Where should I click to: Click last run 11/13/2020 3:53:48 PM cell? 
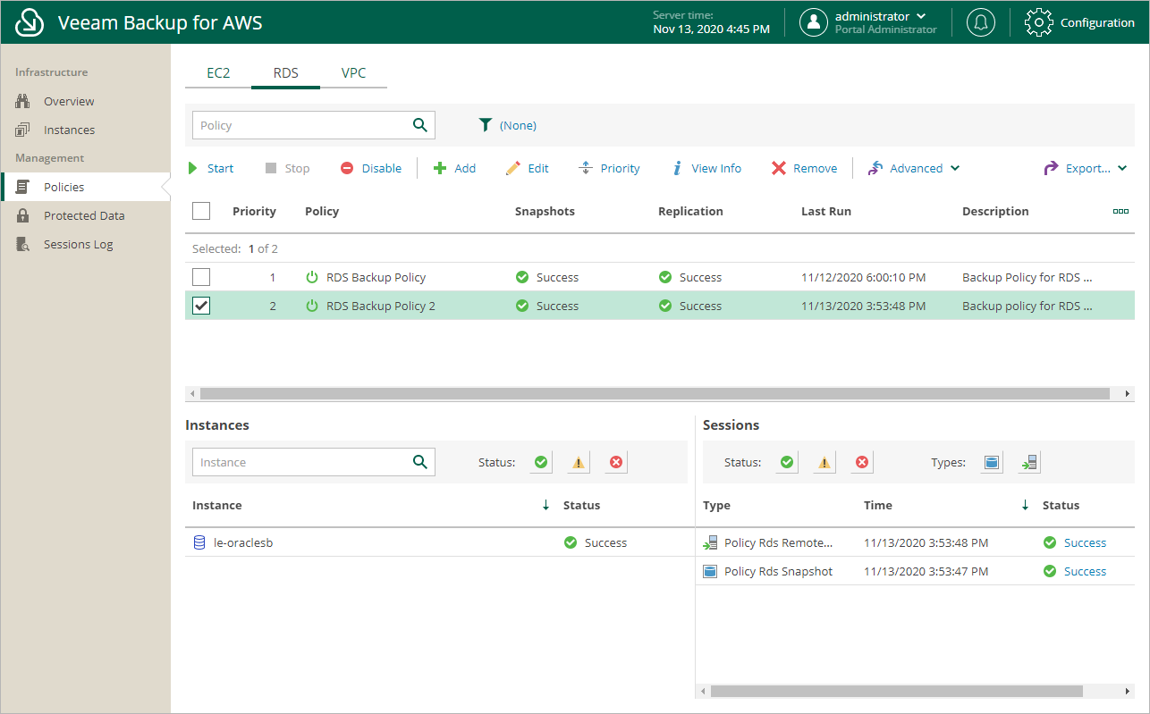coord(863,306)
